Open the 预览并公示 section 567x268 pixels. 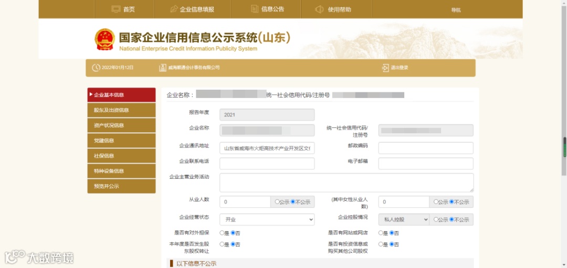[121, 186]
